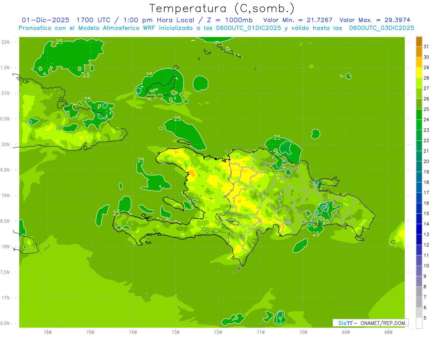Click the pressure level 'Z = 1000mb'

[229, 20]
